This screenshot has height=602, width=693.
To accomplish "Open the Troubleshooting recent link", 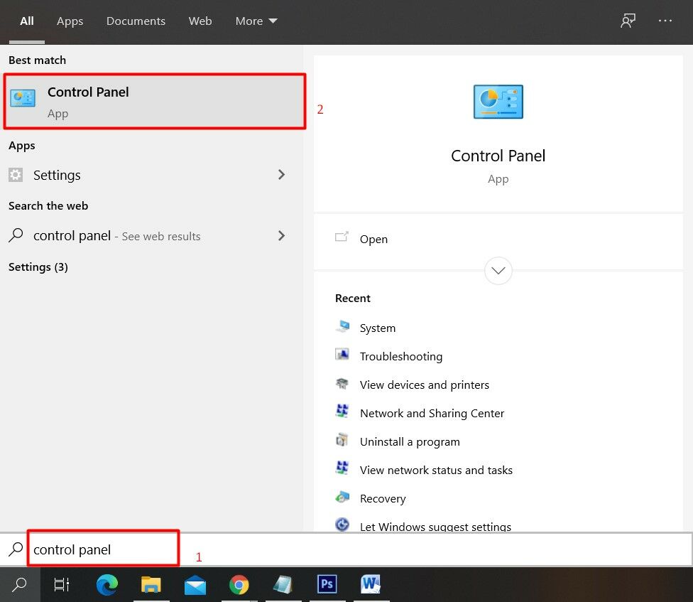I will coord(401,357).
